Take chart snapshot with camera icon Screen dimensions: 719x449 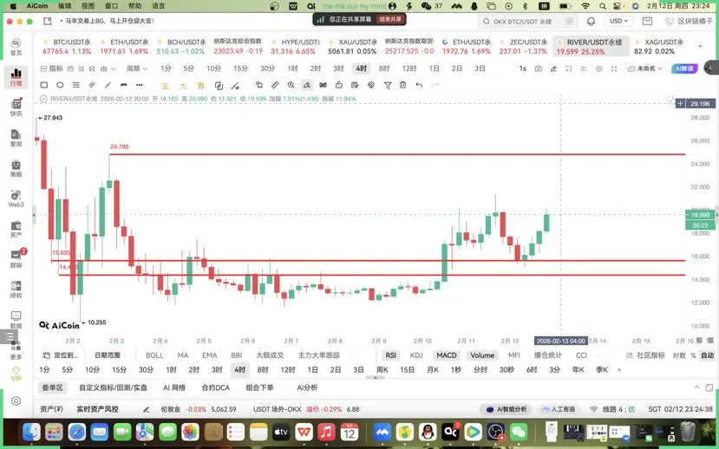[x=539, y=68]
